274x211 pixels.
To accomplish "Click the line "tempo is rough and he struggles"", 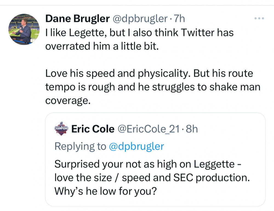I will pyautogui.click(x=152, y=87).
